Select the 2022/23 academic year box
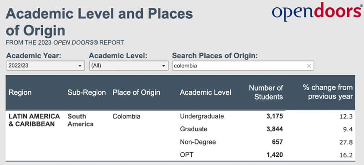 [x=46, y=66]
